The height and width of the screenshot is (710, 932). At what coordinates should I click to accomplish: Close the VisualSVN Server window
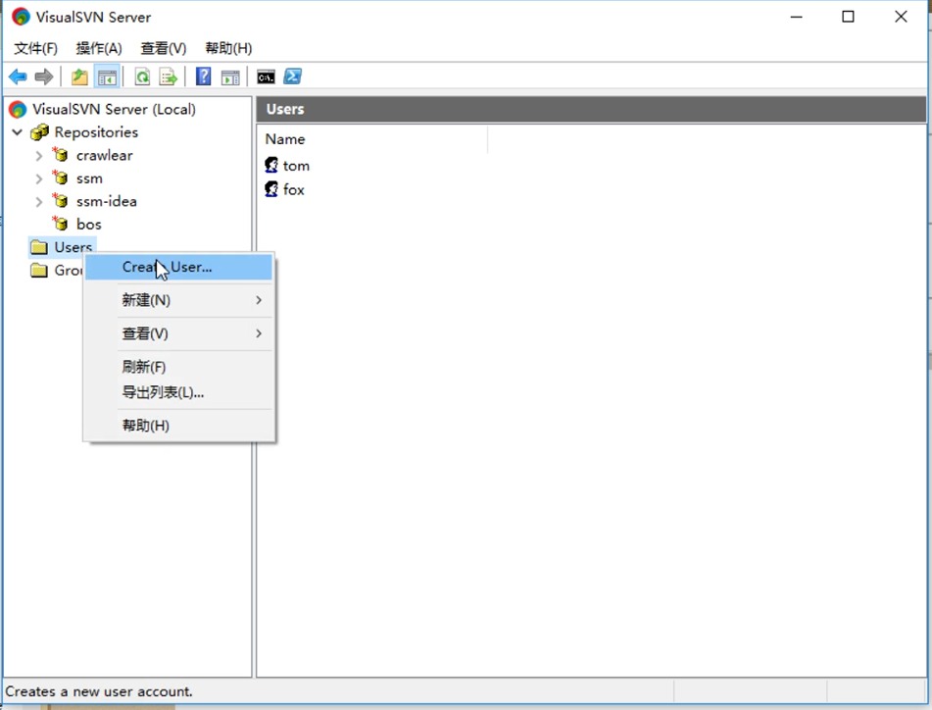click(901, 17)
